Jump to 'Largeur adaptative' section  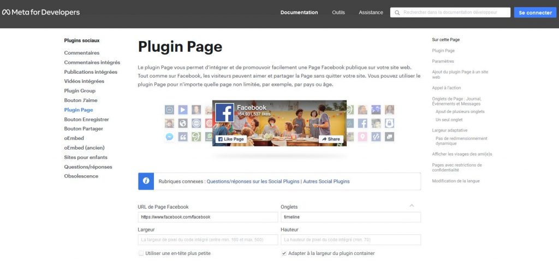(449, 130)
